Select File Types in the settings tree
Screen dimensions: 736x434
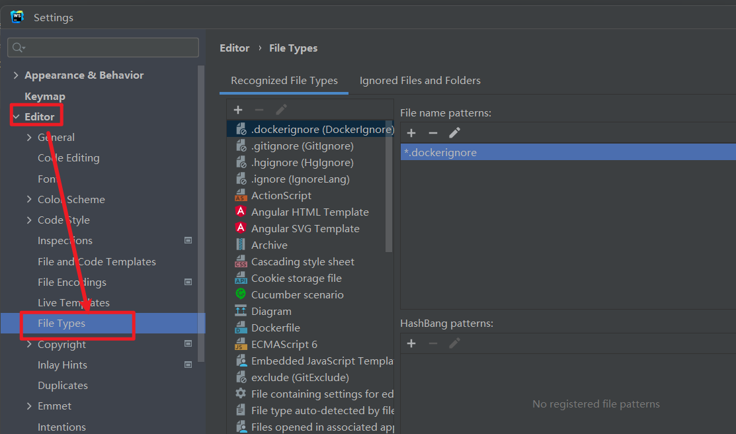[102, 323]
